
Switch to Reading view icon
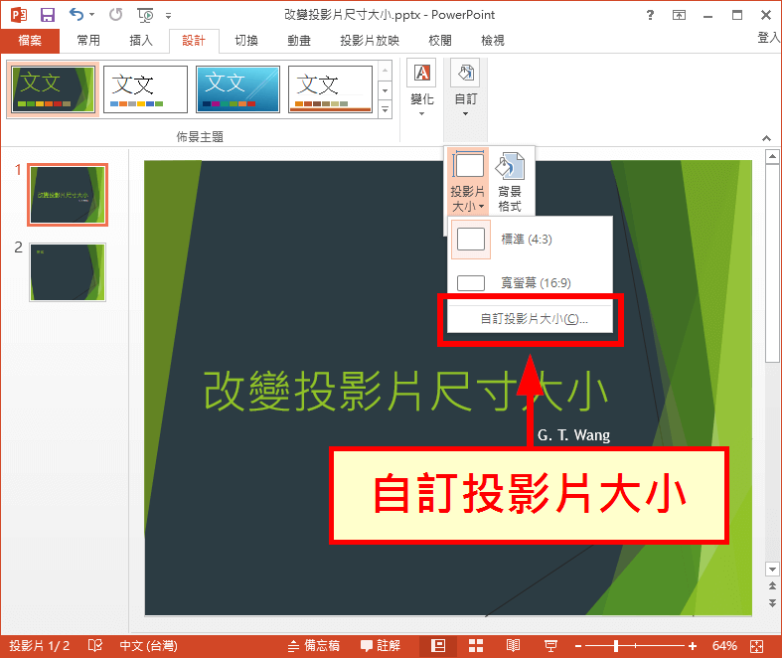tap(513, 646)
